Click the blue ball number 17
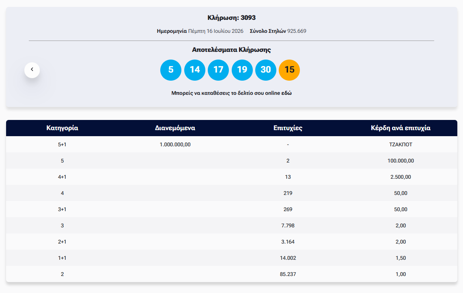 point(218,70)
